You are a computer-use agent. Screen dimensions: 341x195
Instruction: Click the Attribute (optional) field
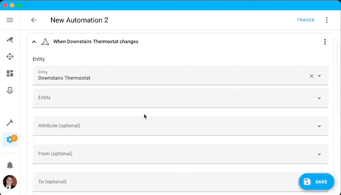click(x=180, y=126)
